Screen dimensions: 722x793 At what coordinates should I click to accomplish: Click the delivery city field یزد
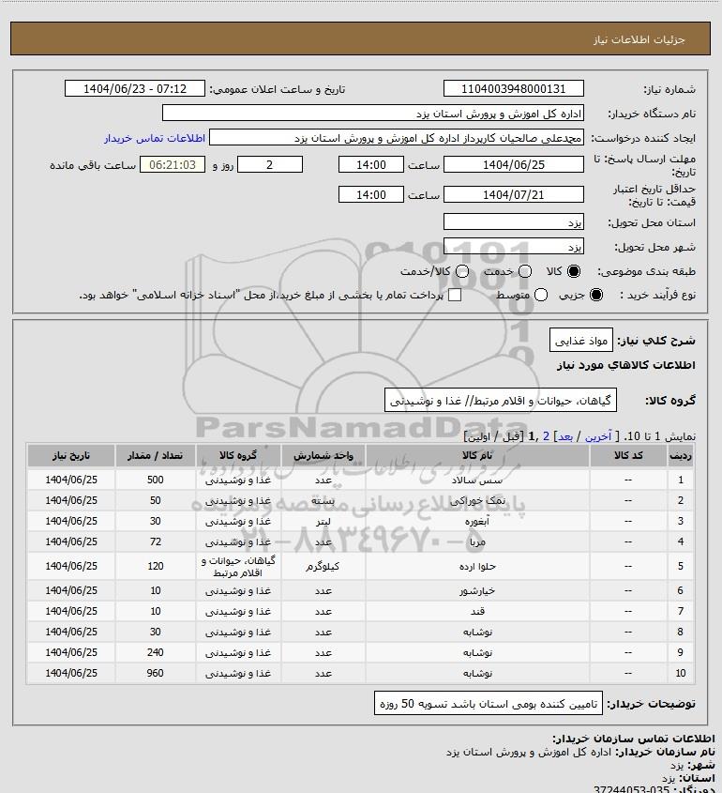513,246
